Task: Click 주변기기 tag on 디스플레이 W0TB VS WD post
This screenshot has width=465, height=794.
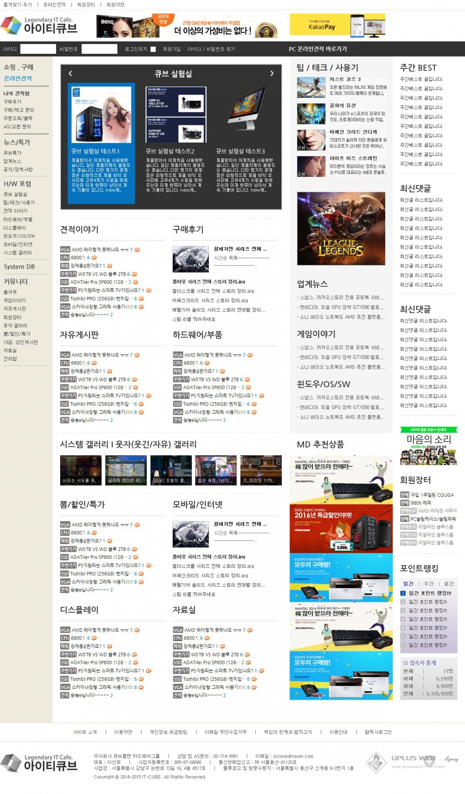Action: pos(68,654)
